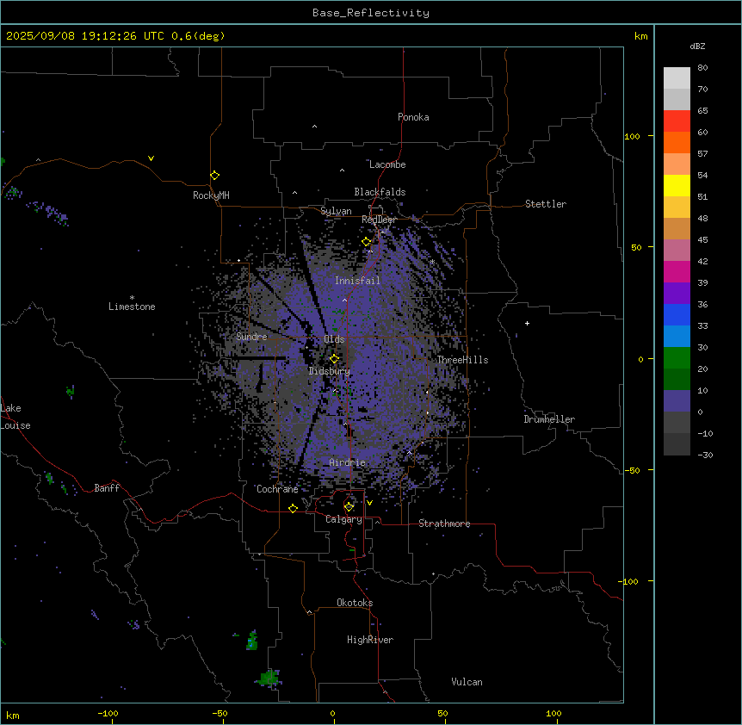Click the Lake Louise label
The image size is (742, 725).
(15, 417)
